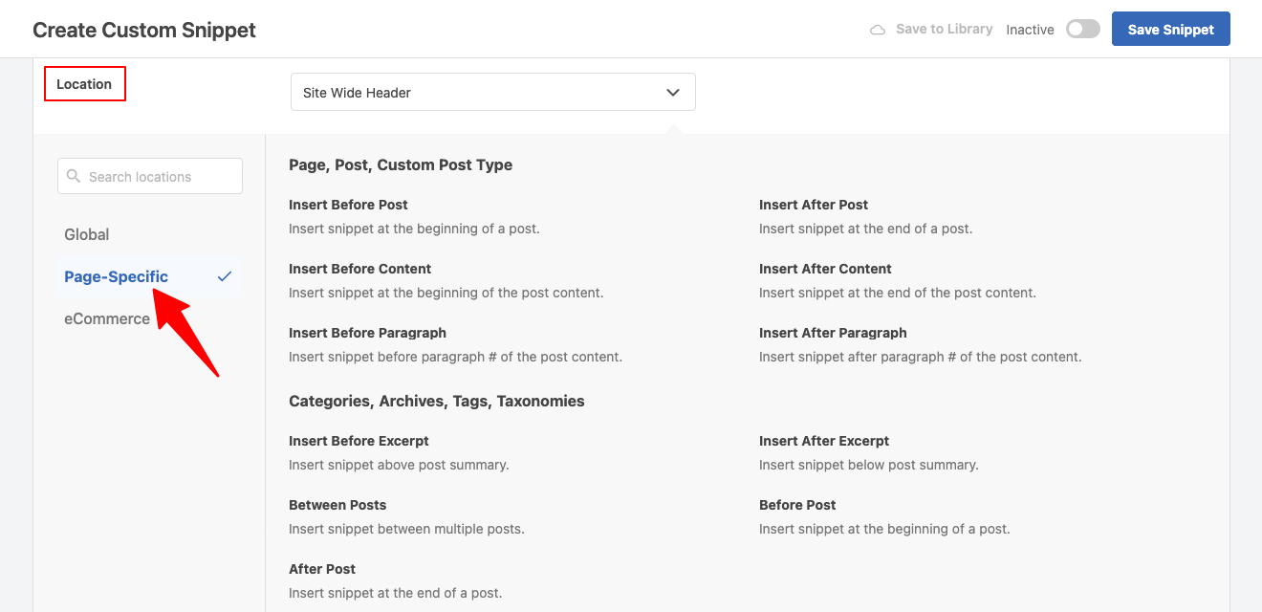Choose the Insert Before Post option
The width and height of the screenshot is (1262, 612).
tap(348, 205)
